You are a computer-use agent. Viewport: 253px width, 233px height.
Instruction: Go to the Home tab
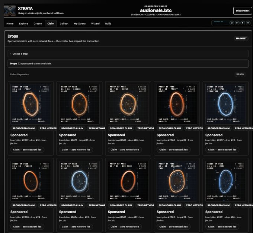pyautogui.click(x=10, y=23)
